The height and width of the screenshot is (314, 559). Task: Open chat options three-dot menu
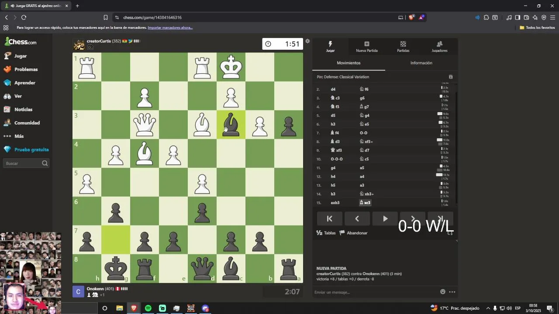tap(452, 292)
